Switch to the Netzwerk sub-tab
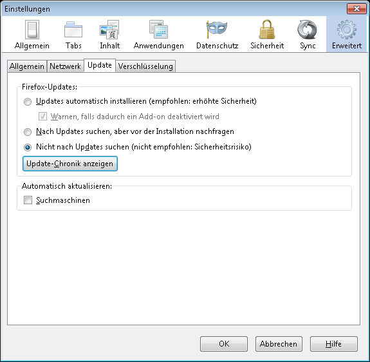The width and height of the screenshot is (370, 362). click(65, 66)
